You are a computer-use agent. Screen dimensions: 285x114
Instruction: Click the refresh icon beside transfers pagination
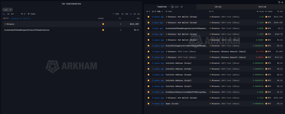(182, 6)
